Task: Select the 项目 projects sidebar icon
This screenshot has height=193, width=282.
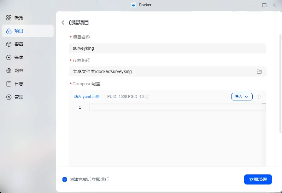Action: pyautogui.click(x=9, y=31)
